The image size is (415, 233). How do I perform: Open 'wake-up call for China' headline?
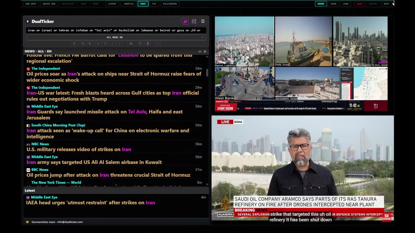pos(108,134)
